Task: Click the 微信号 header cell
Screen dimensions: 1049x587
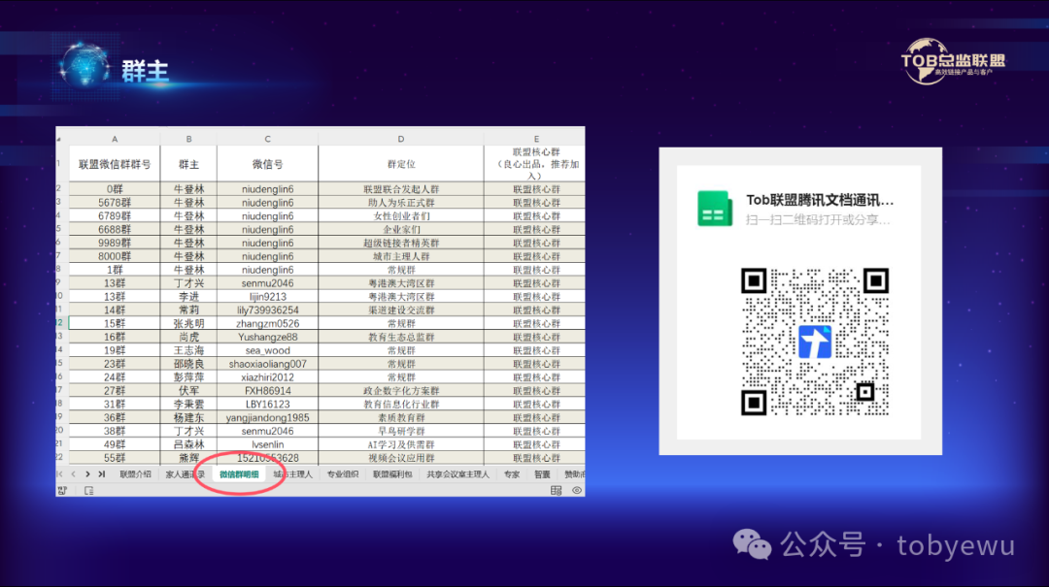Action: point(268,164)
